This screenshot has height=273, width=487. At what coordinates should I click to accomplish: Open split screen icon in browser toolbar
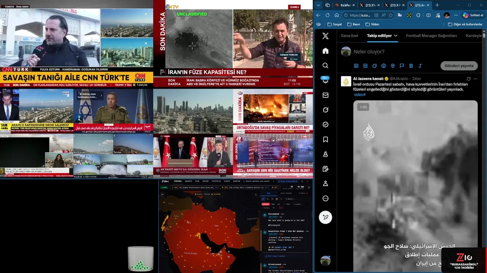pyautogui.click(x=428, y=15)
